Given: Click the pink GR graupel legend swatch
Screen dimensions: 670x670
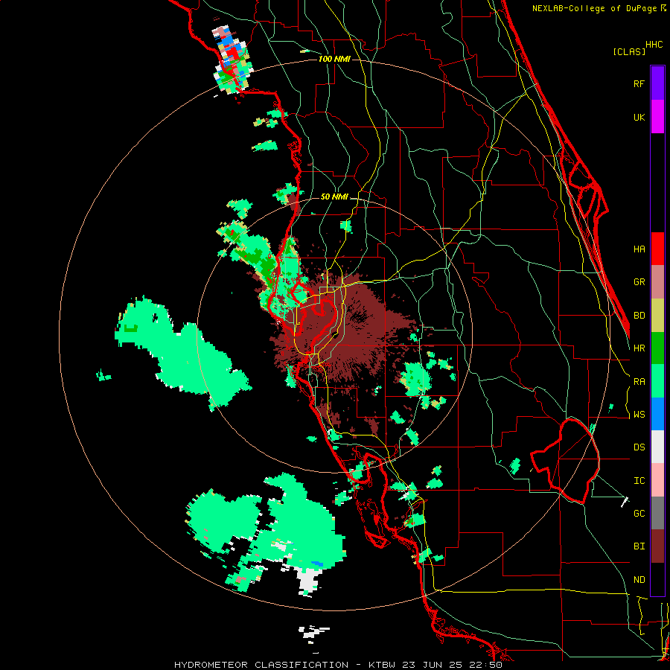Looking at the screenshot, I should click(x=657, y=281).
